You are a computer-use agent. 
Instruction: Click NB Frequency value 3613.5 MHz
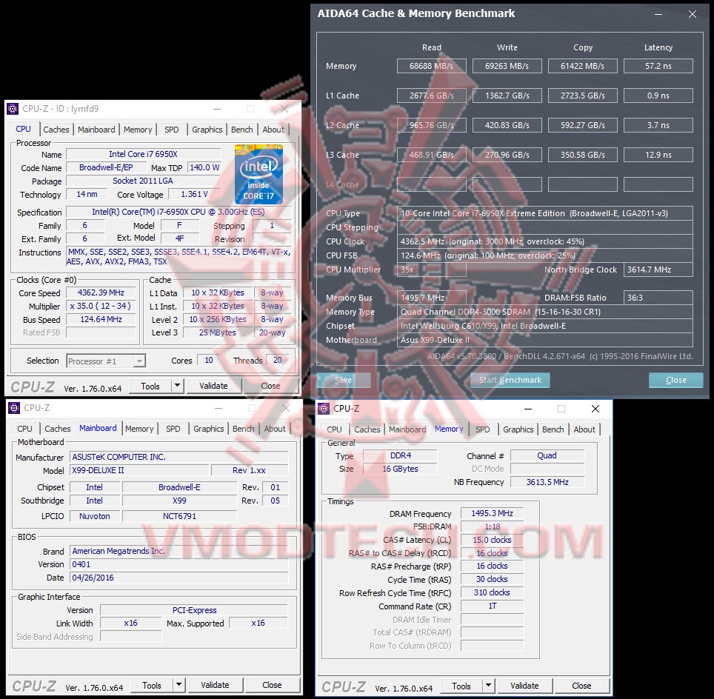point(547,482)
